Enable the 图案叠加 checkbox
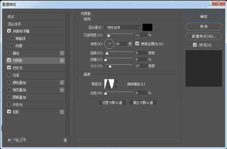The image size is (227, 149). [x=9, y=97]
